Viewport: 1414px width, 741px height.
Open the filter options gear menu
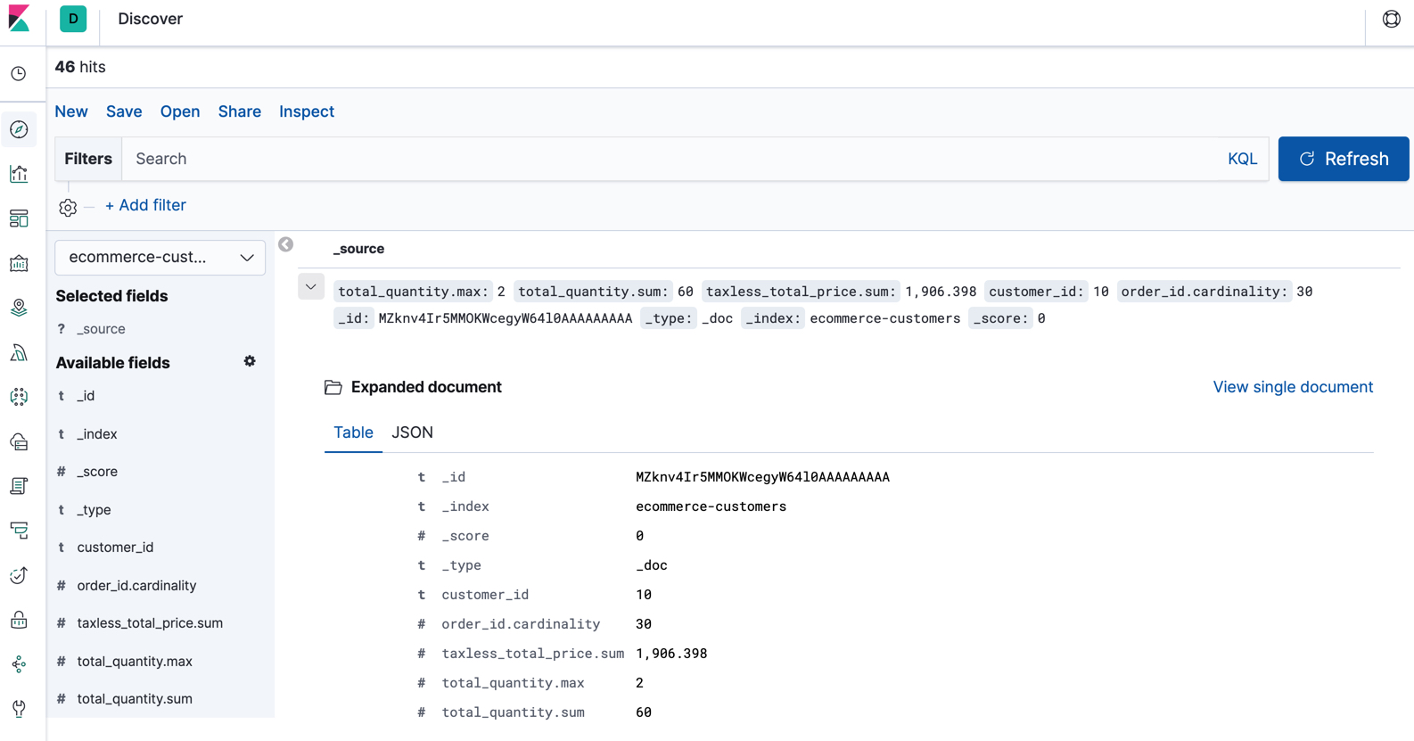pos(68,208)
